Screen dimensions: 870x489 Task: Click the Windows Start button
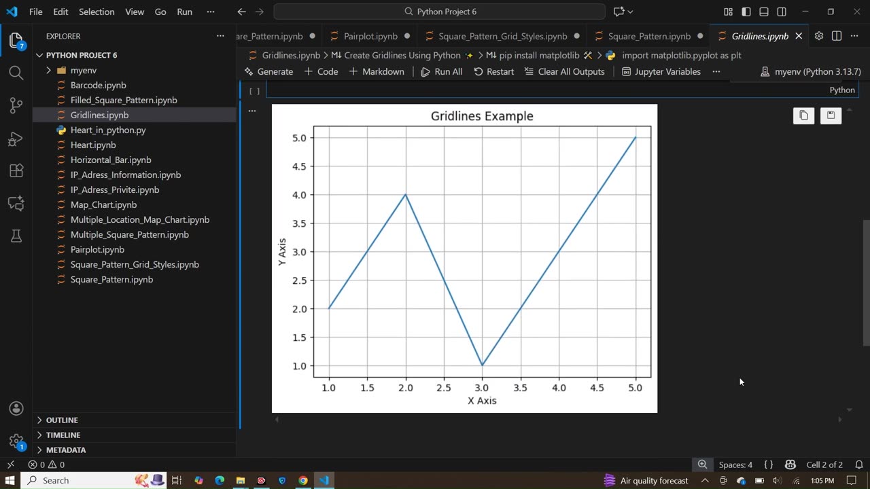10,480
